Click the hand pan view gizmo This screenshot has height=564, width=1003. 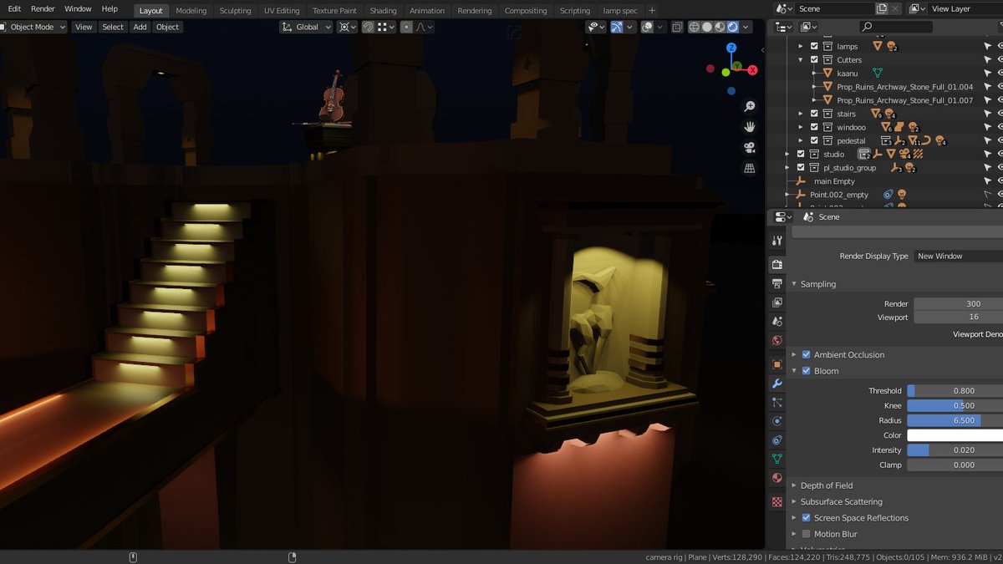point(750,127)
